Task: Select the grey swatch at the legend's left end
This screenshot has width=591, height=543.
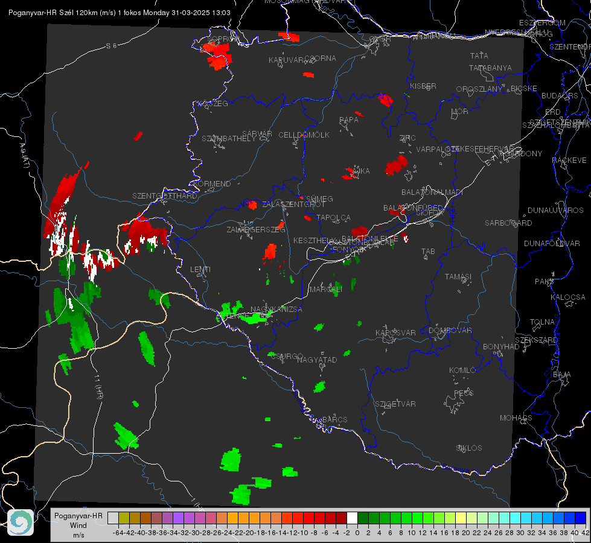Action: [x=113, y=518]
